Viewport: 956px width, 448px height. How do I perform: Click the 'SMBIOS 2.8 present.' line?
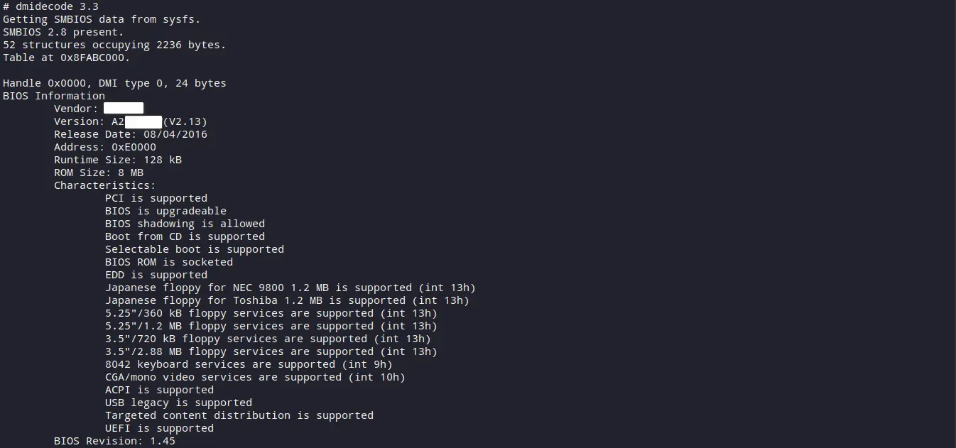click(63, 32)
